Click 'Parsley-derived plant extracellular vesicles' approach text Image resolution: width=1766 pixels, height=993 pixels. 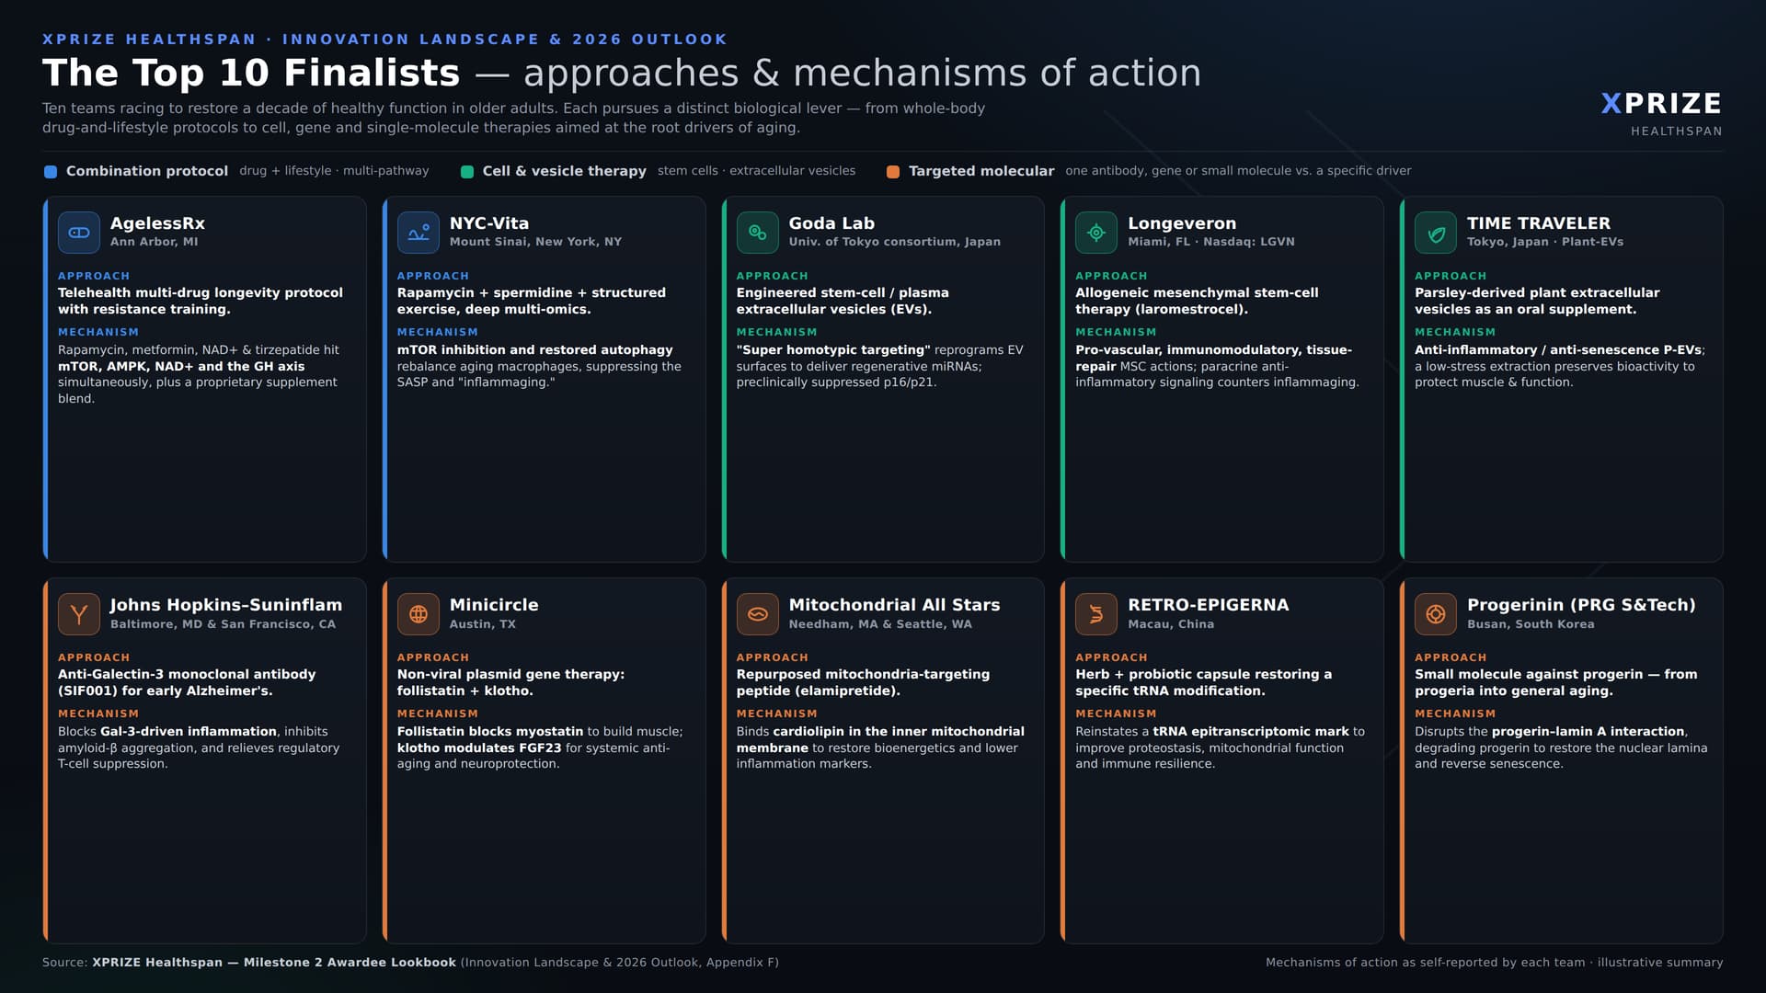(x=1537, y=301)
